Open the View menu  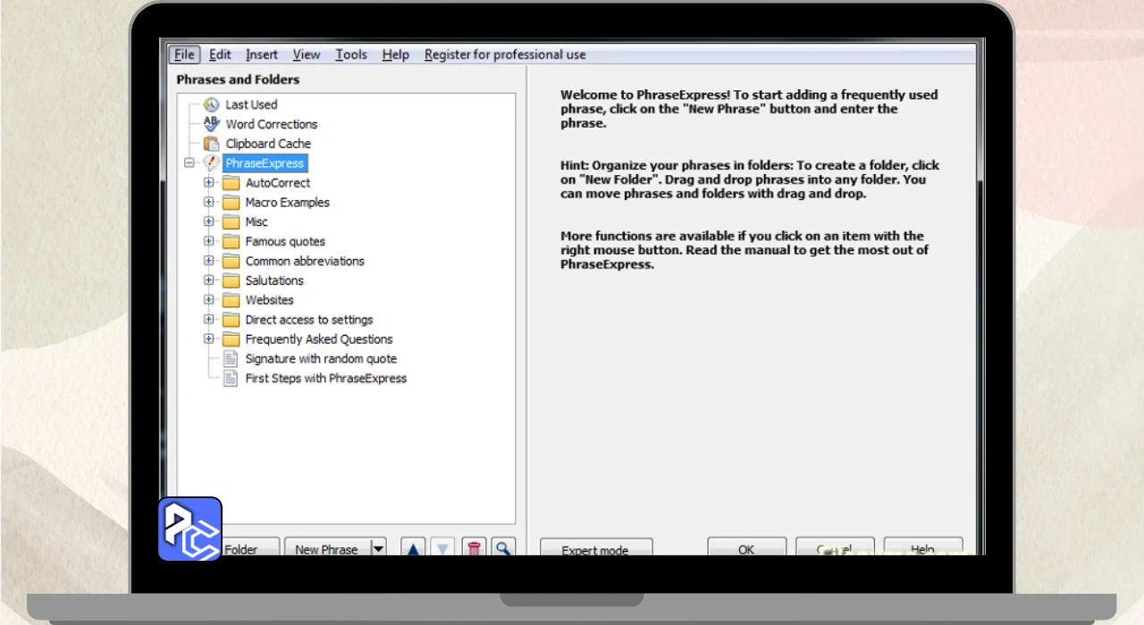(307, 54)
